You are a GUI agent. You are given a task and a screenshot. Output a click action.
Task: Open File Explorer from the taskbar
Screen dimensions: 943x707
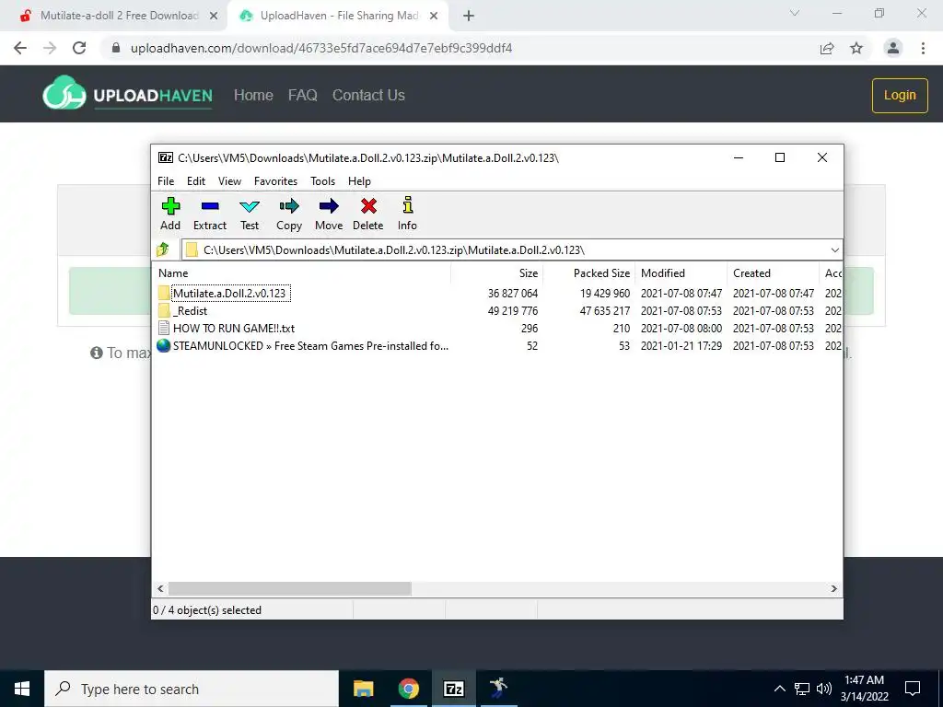(x=363, y=689)
